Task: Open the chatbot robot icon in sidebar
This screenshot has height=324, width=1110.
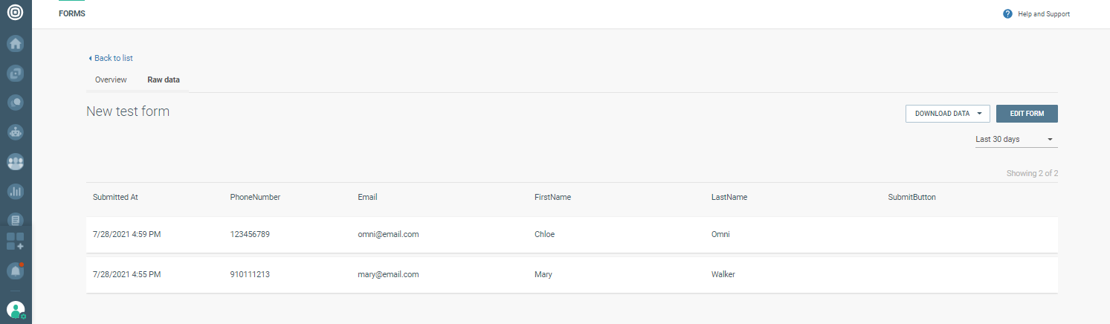Action: pyautogui.click(x=15, y=132)
